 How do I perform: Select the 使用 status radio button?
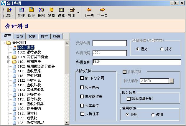tap(127, 115)
